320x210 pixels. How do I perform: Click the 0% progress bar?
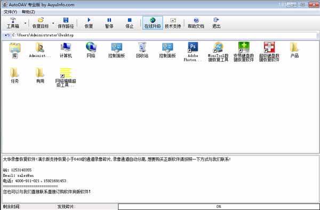coord(219,206)
